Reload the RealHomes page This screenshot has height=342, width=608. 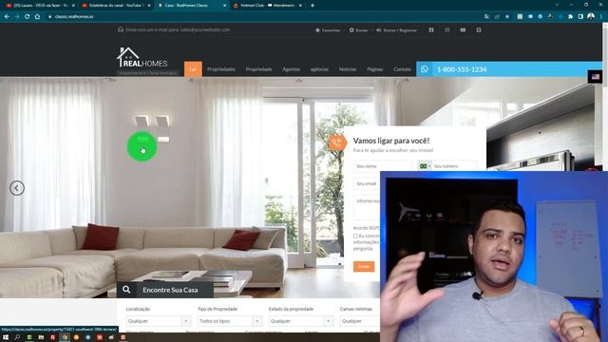[28, 17]
